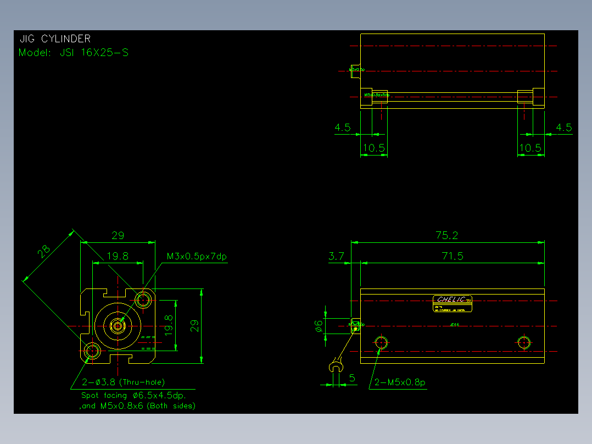The width and height of the screenshot is (592, 444).
Task: Select the Model: JSI 16X25-S label
Action: [74, 53]
